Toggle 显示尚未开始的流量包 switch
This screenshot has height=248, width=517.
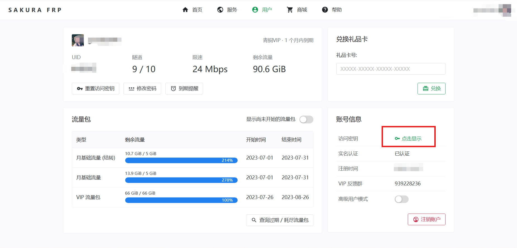click(306, 119)
